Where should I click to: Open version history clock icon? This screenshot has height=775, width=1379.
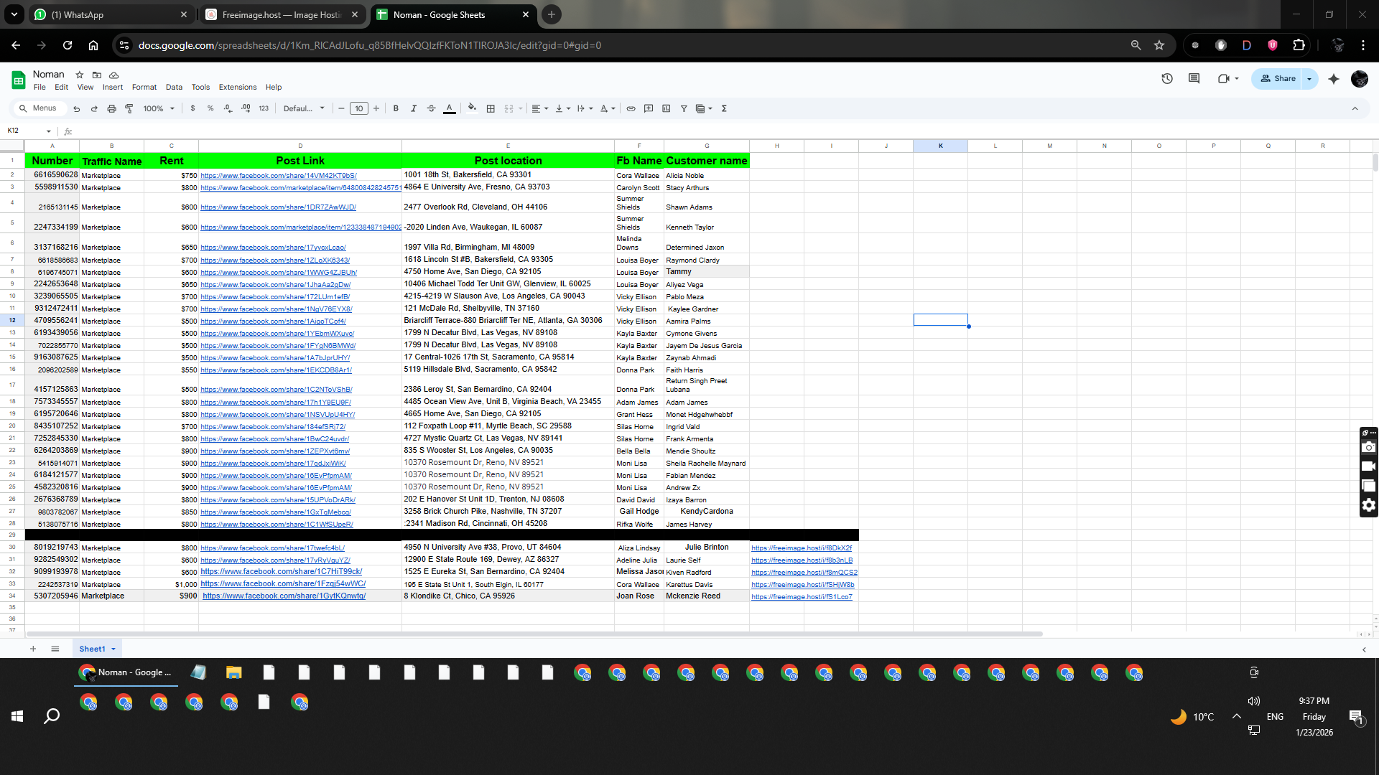[x=1167, y=79]
